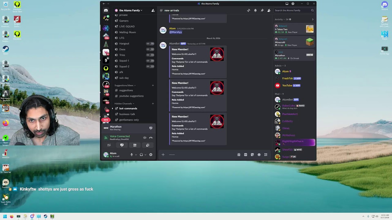Open microphone input options arrow

(136, 155)
